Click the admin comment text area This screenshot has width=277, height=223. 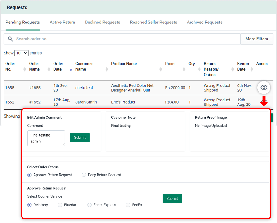46,138
